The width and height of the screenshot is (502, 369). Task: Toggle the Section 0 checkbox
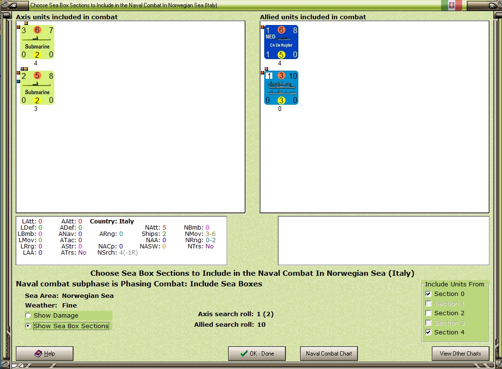click(x=429, y=294)
